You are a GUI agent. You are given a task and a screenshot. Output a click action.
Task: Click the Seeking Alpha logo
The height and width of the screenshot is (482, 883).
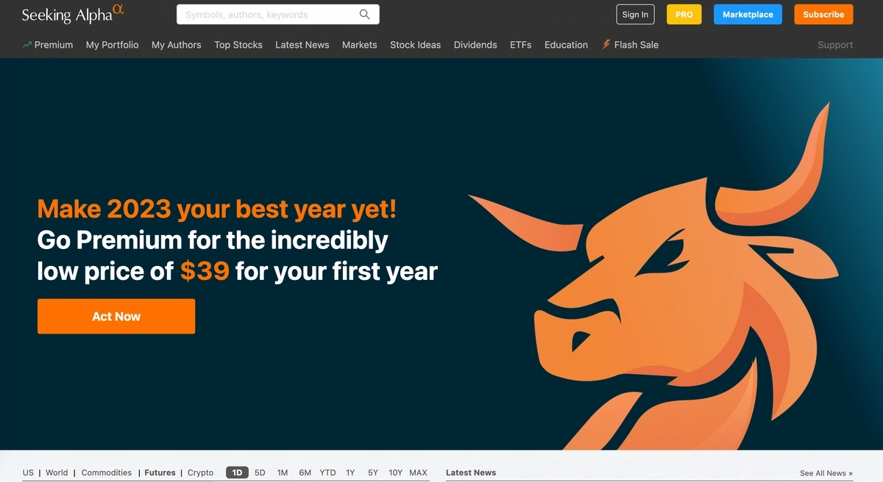tap(72, 14)
